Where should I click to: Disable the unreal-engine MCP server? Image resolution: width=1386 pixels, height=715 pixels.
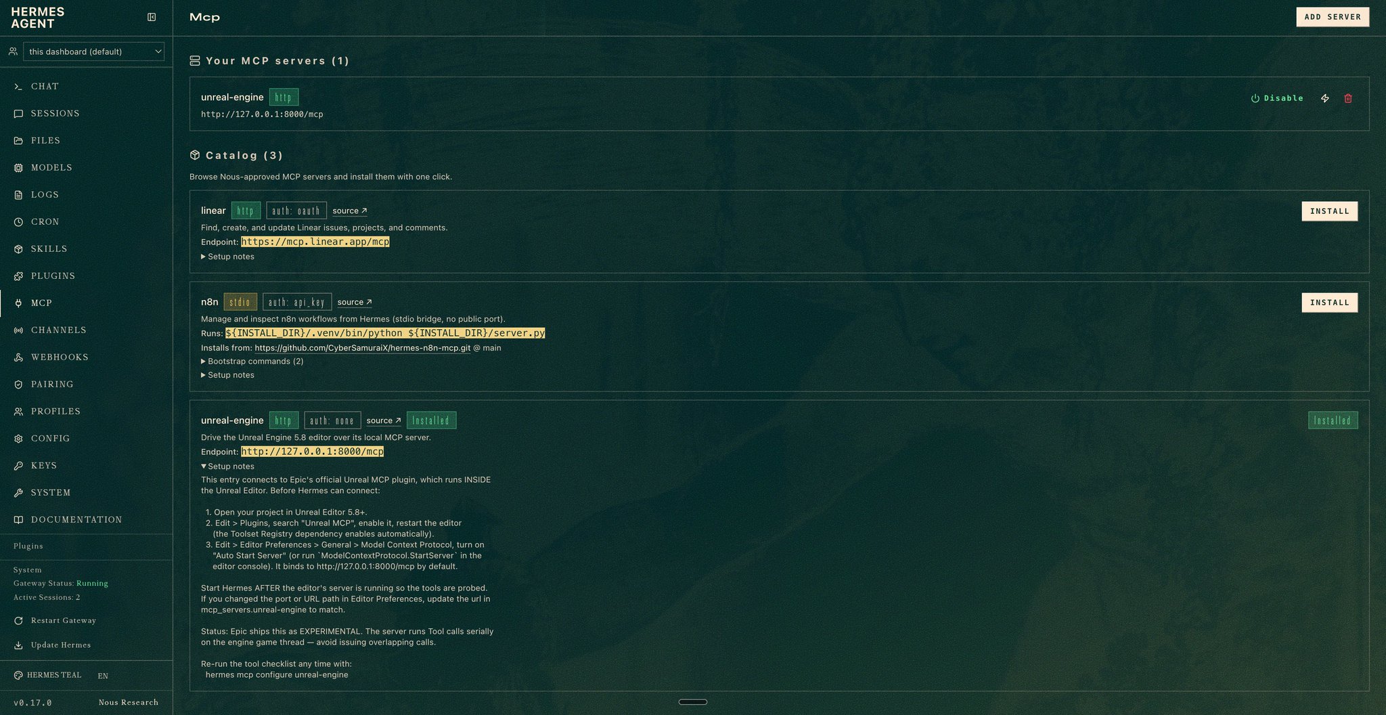pos(1277,98)
